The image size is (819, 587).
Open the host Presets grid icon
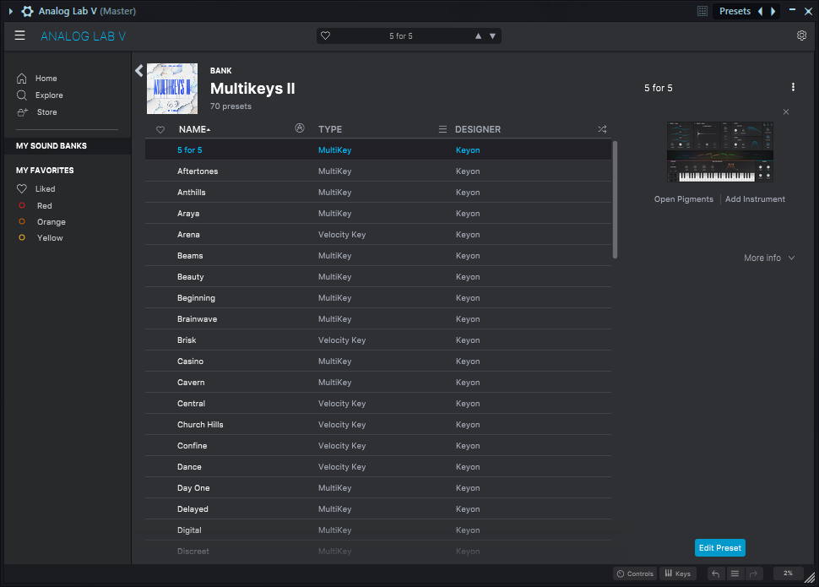point(702,11)
